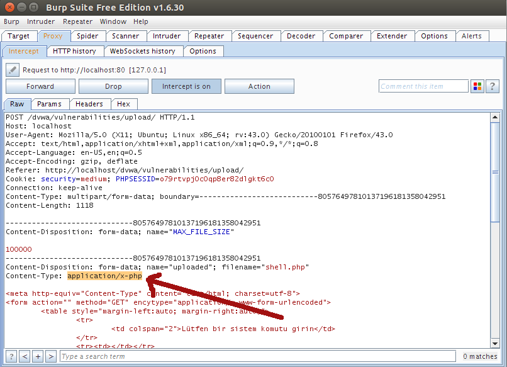Click the search help question mark button

[11, 356]
